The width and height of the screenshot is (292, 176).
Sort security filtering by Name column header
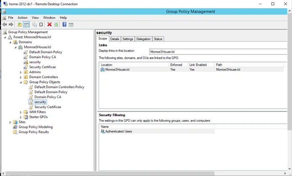[x=157, y=127]
